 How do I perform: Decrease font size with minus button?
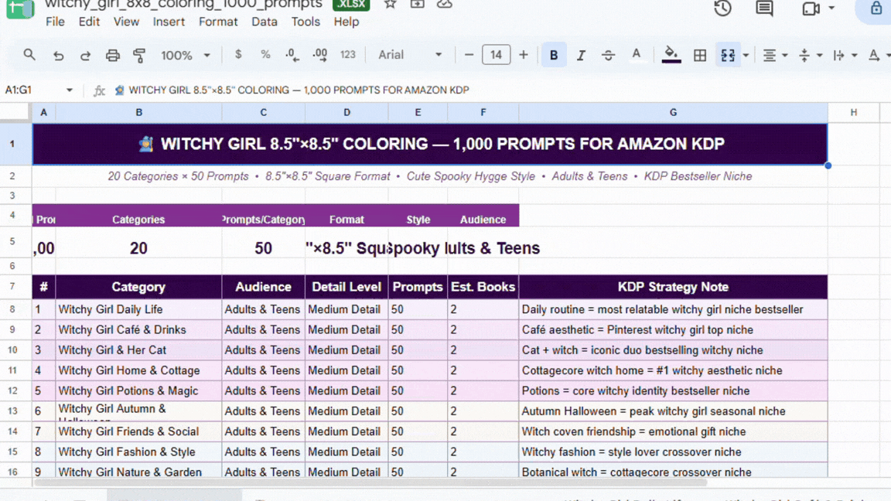coord(469,55)
